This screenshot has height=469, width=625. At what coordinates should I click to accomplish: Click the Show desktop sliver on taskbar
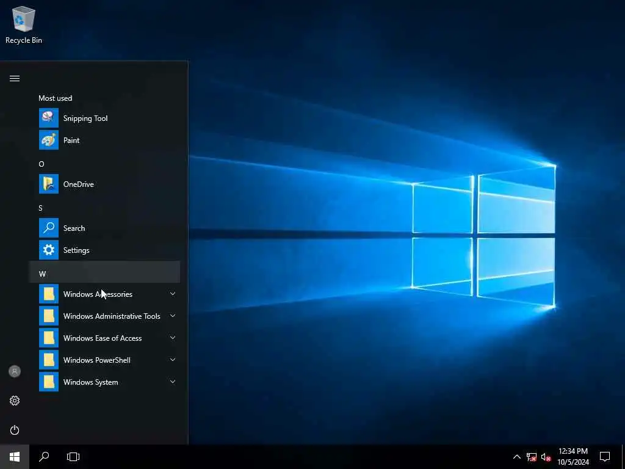623,457
